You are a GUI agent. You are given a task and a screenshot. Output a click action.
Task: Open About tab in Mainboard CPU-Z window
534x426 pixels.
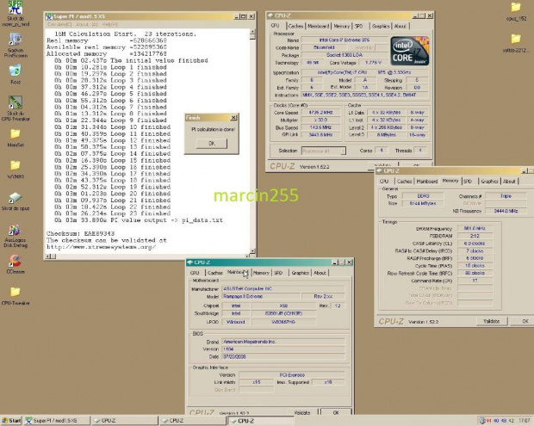pyautogui.click(x=320, y=273)
